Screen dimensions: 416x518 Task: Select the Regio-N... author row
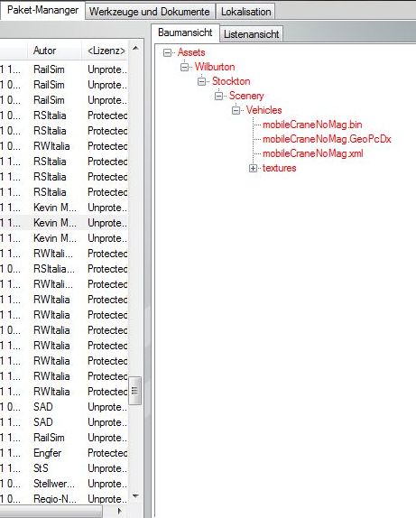click(64, 499)
